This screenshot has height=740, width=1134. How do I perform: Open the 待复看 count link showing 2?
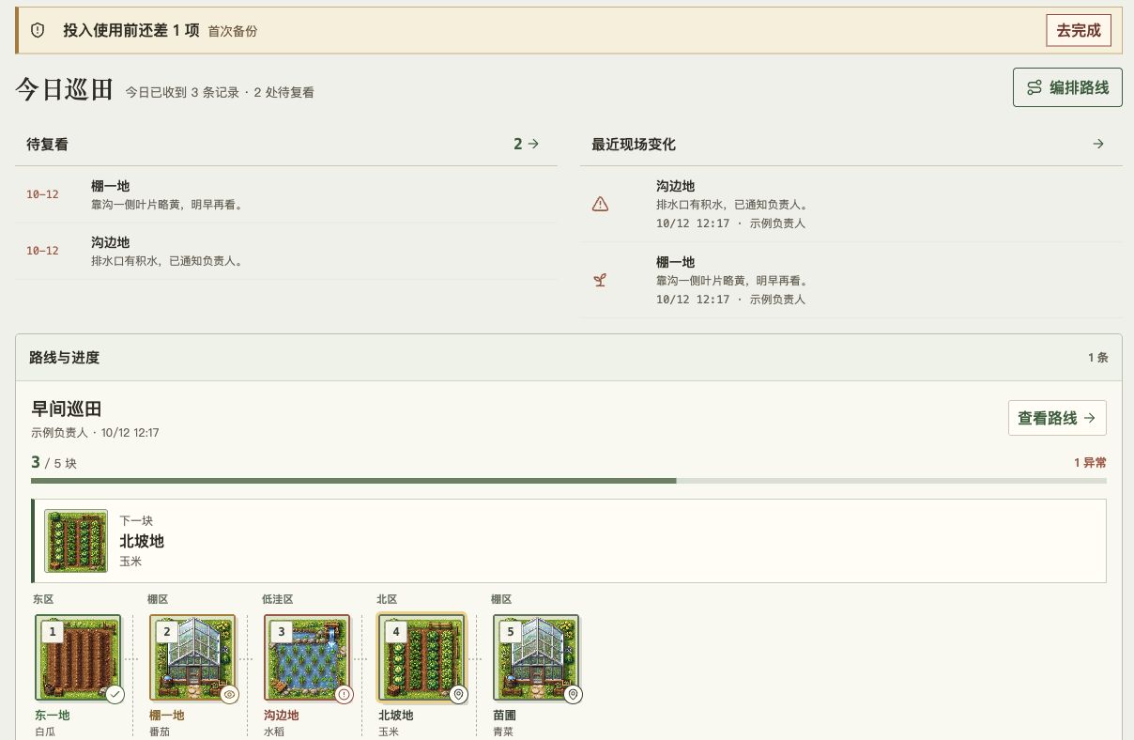click(x=526, y=144)
